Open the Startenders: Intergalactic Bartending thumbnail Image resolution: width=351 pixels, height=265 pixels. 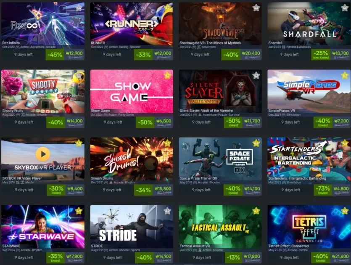[309, 159]
